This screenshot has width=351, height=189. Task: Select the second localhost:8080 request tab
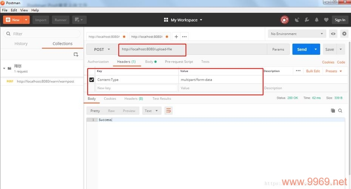(x=149, y=37)
